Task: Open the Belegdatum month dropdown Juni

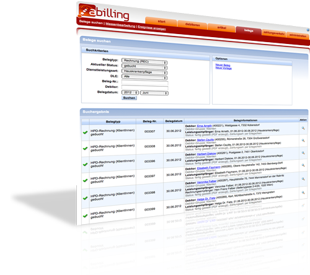Action: (154, 93)
